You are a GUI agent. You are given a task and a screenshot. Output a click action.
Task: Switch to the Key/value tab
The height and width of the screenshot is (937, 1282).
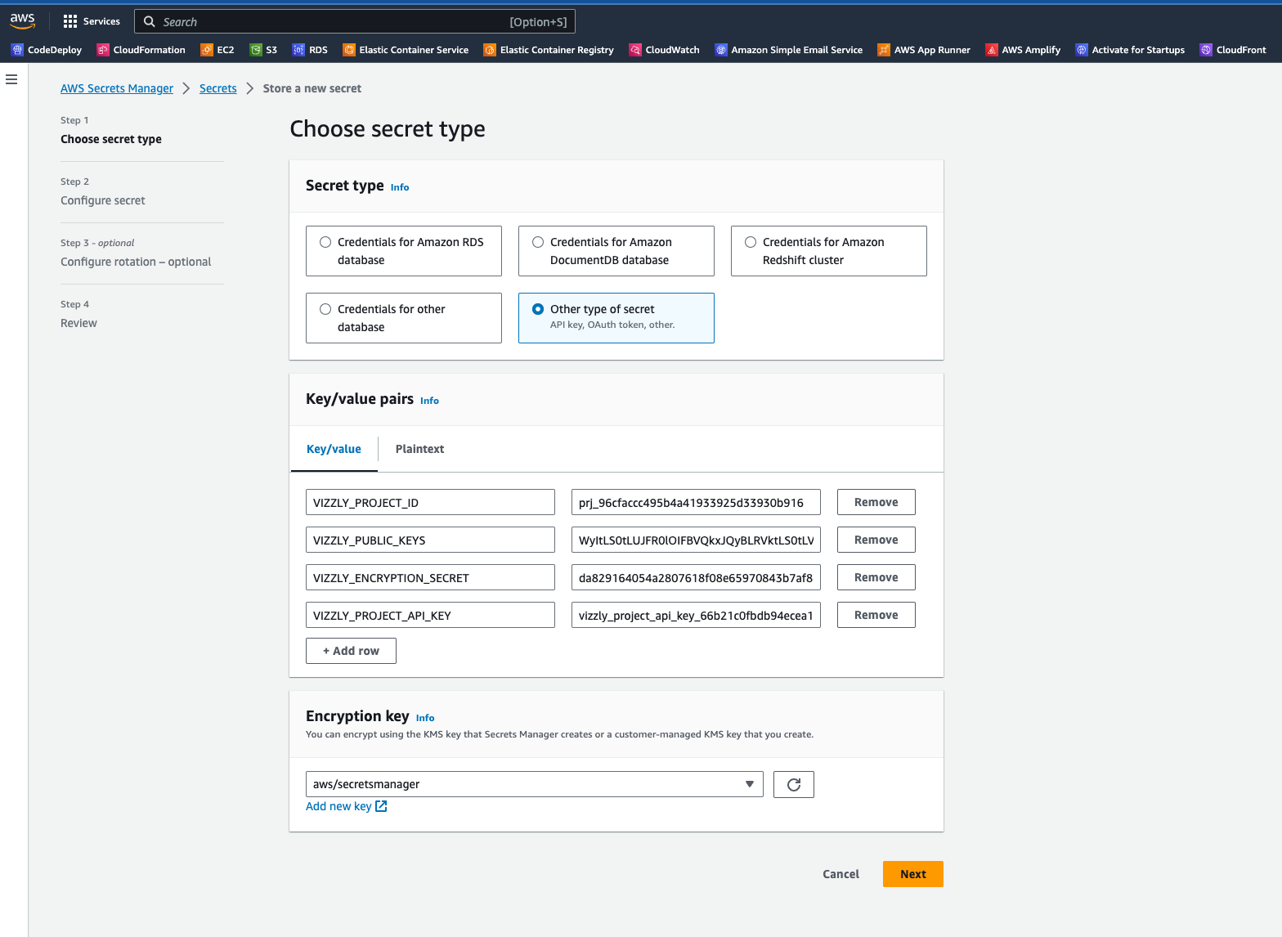(334, 449)
